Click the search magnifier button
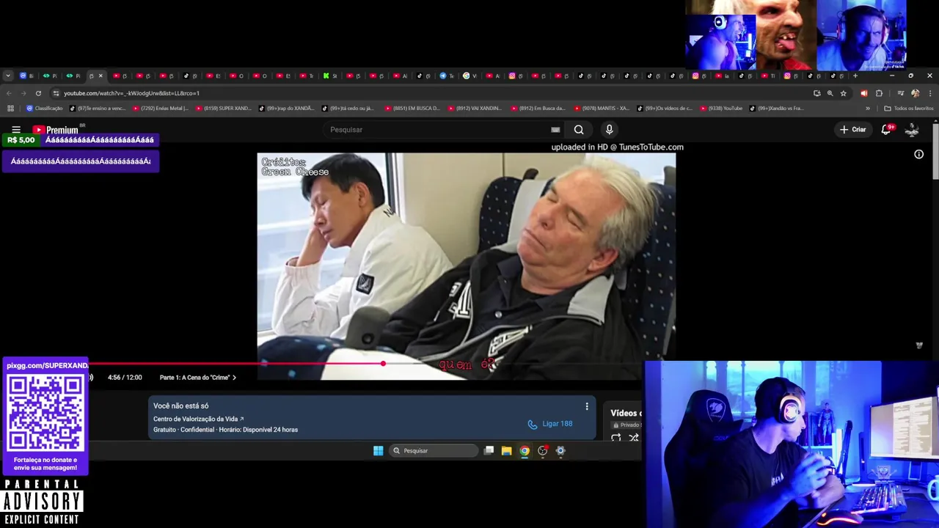939x528 pixels. pos(579,130)
